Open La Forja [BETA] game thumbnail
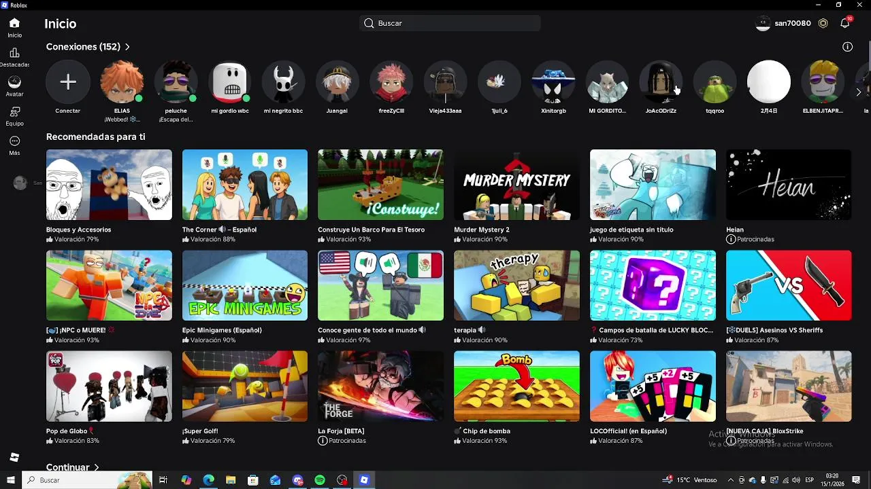 [380, 386]
